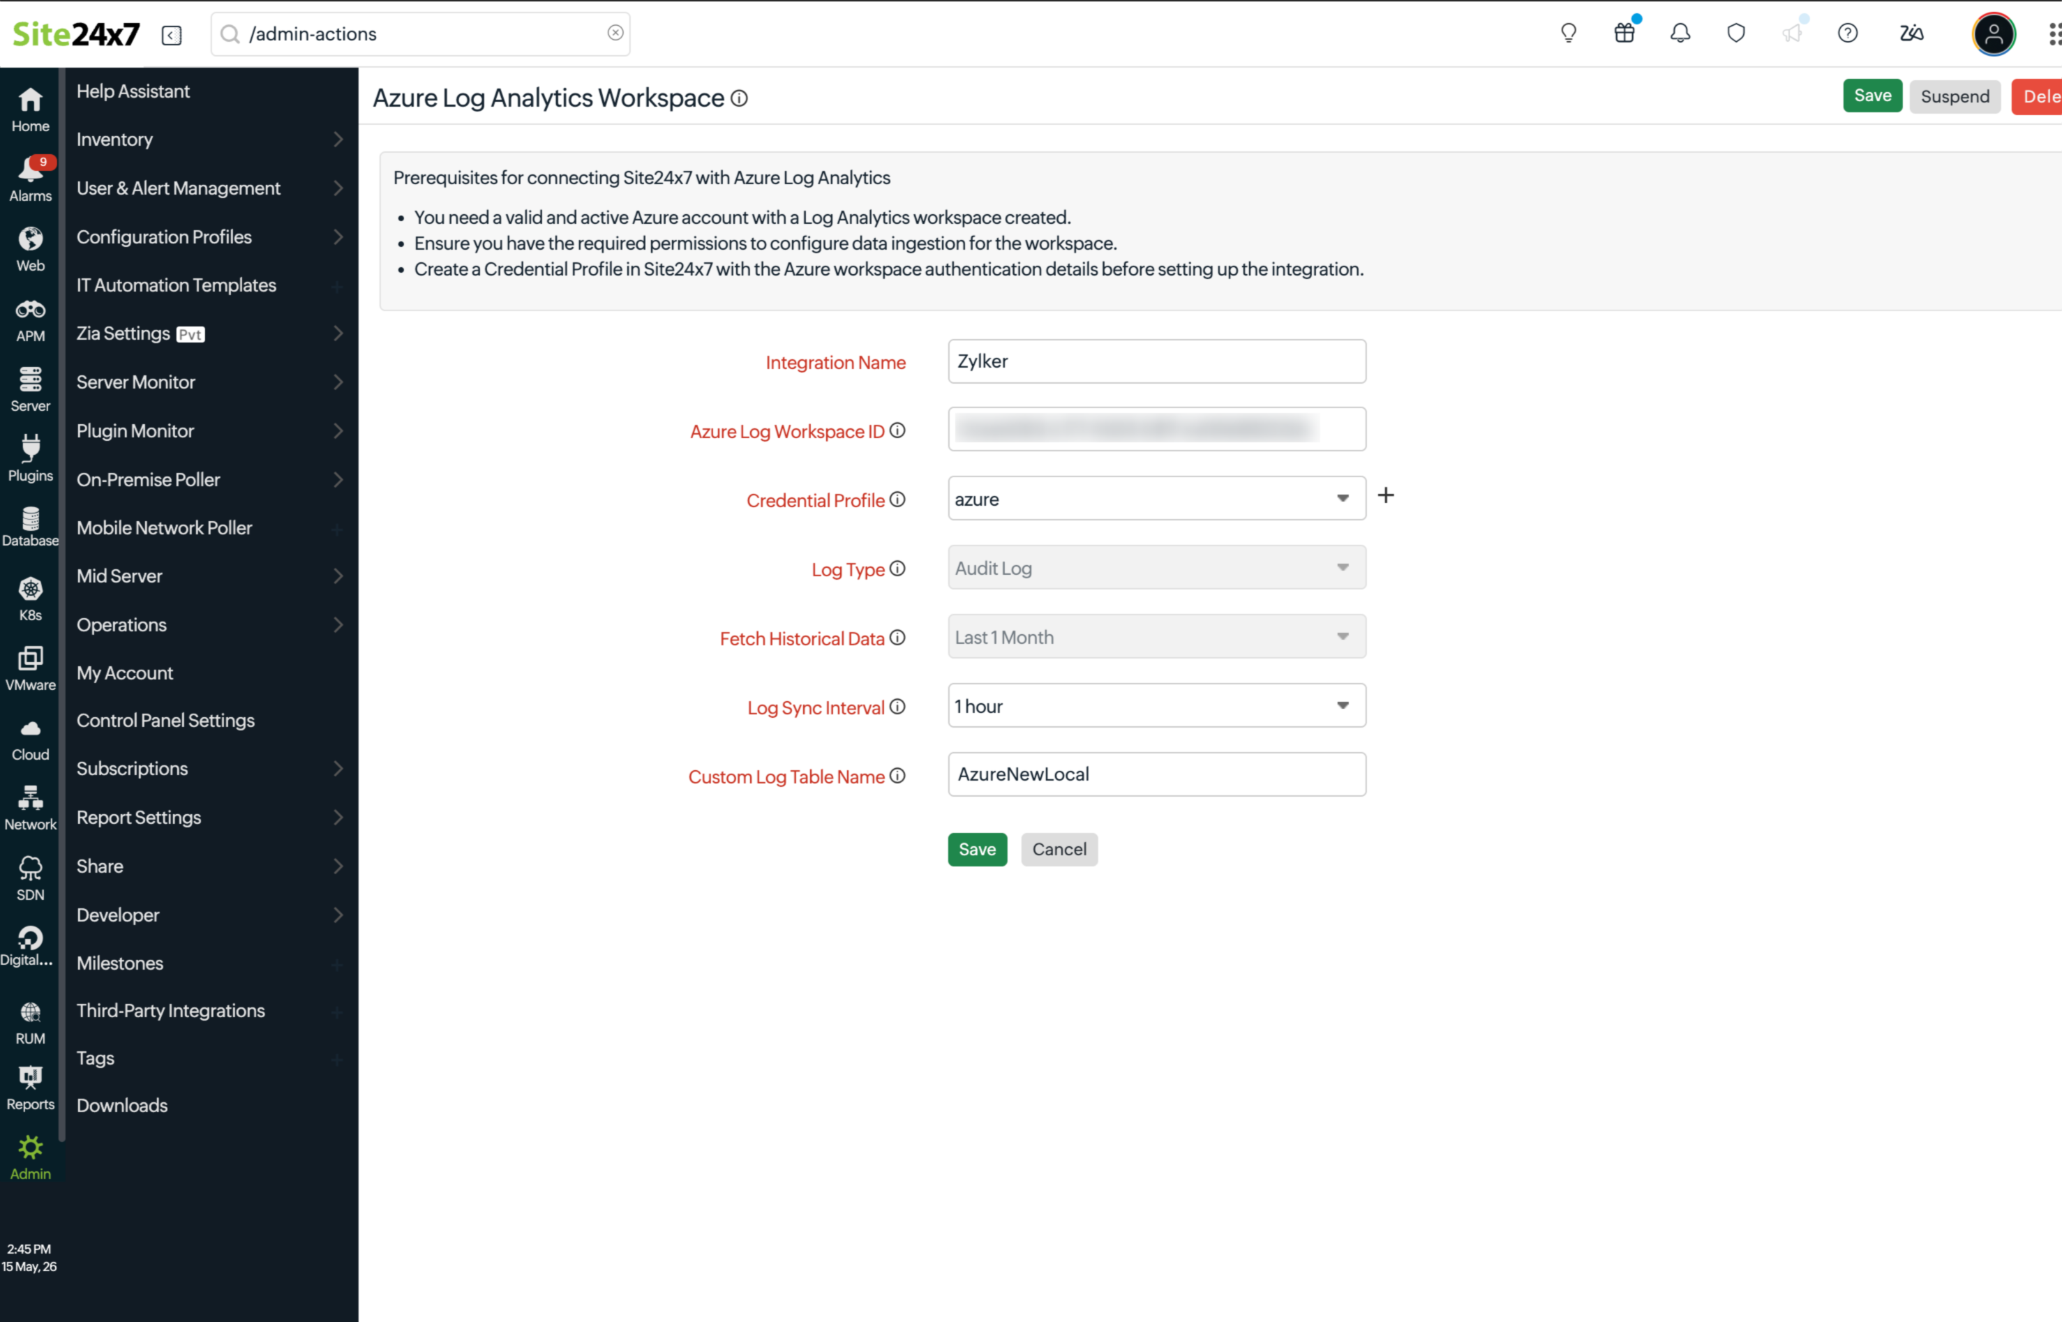Viewport: 2062px width, 1322px height.
Task: Select the Network sidebar icon
Action: point(30,809)
